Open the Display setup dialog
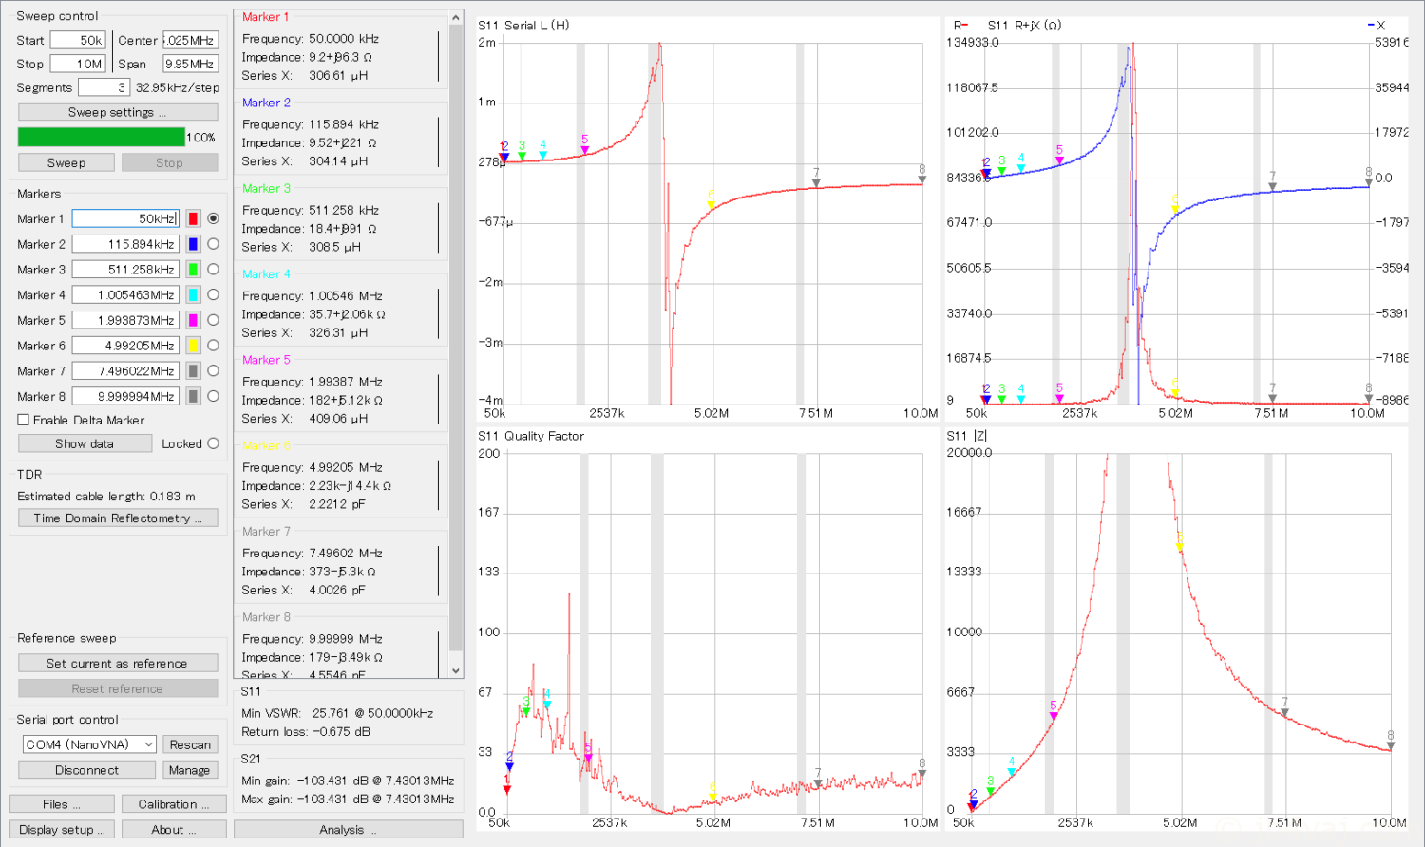Viewport: 1425px width, 847px height. point(63,830)
